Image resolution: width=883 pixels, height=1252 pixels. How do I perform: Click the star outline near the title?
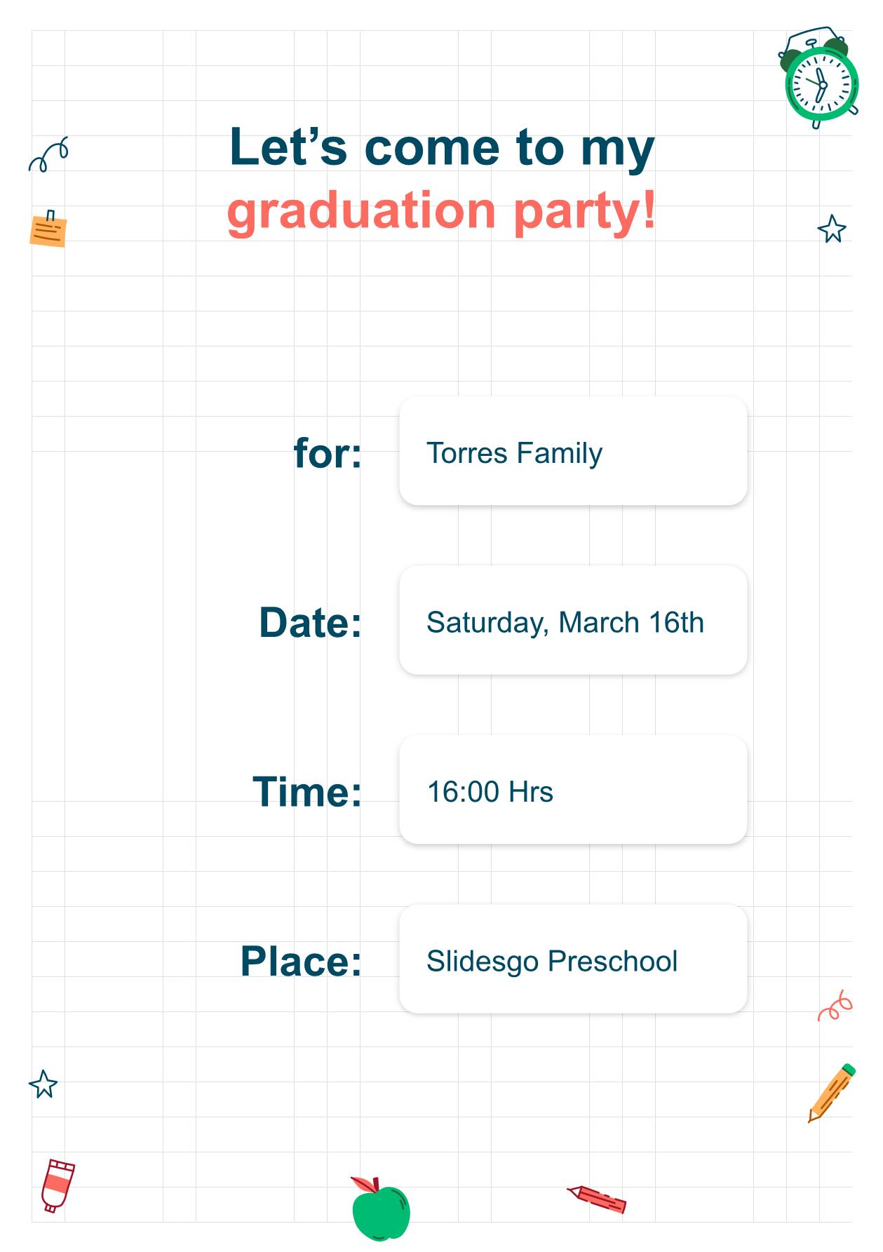pyautogui.click(x=832, y=229)
